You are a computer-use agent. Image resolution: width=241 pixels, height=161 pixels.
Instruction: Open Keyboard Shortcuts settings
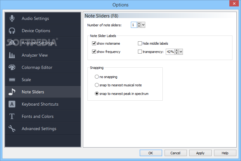click(x=43, y=104)
